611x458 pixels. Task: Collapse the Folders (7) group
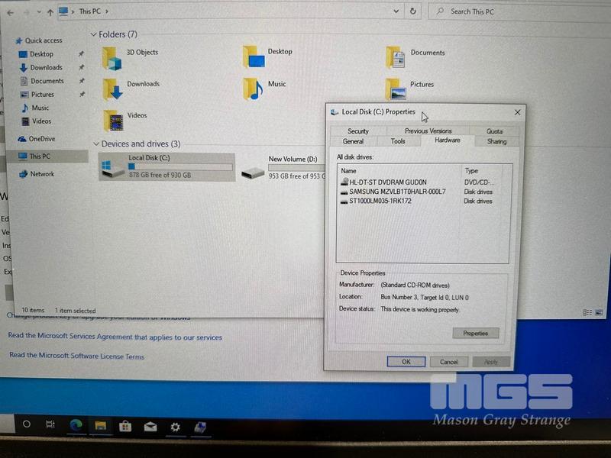click(94, 34)
